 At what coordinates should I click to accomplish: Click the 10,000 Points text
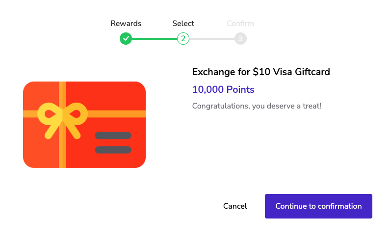tap(223, 89)
